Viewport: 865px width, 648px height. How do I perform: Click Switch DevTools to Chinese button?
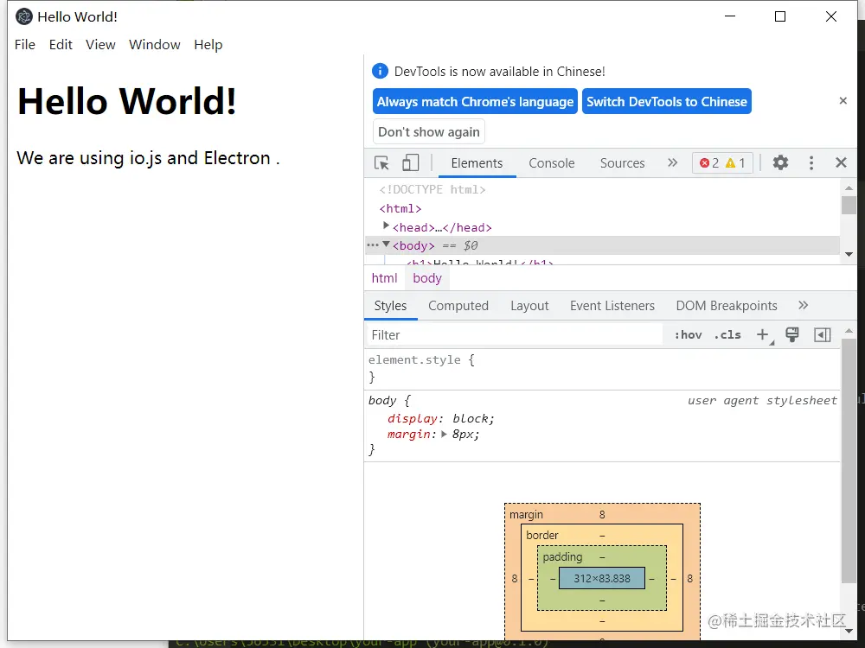[666, 101]
